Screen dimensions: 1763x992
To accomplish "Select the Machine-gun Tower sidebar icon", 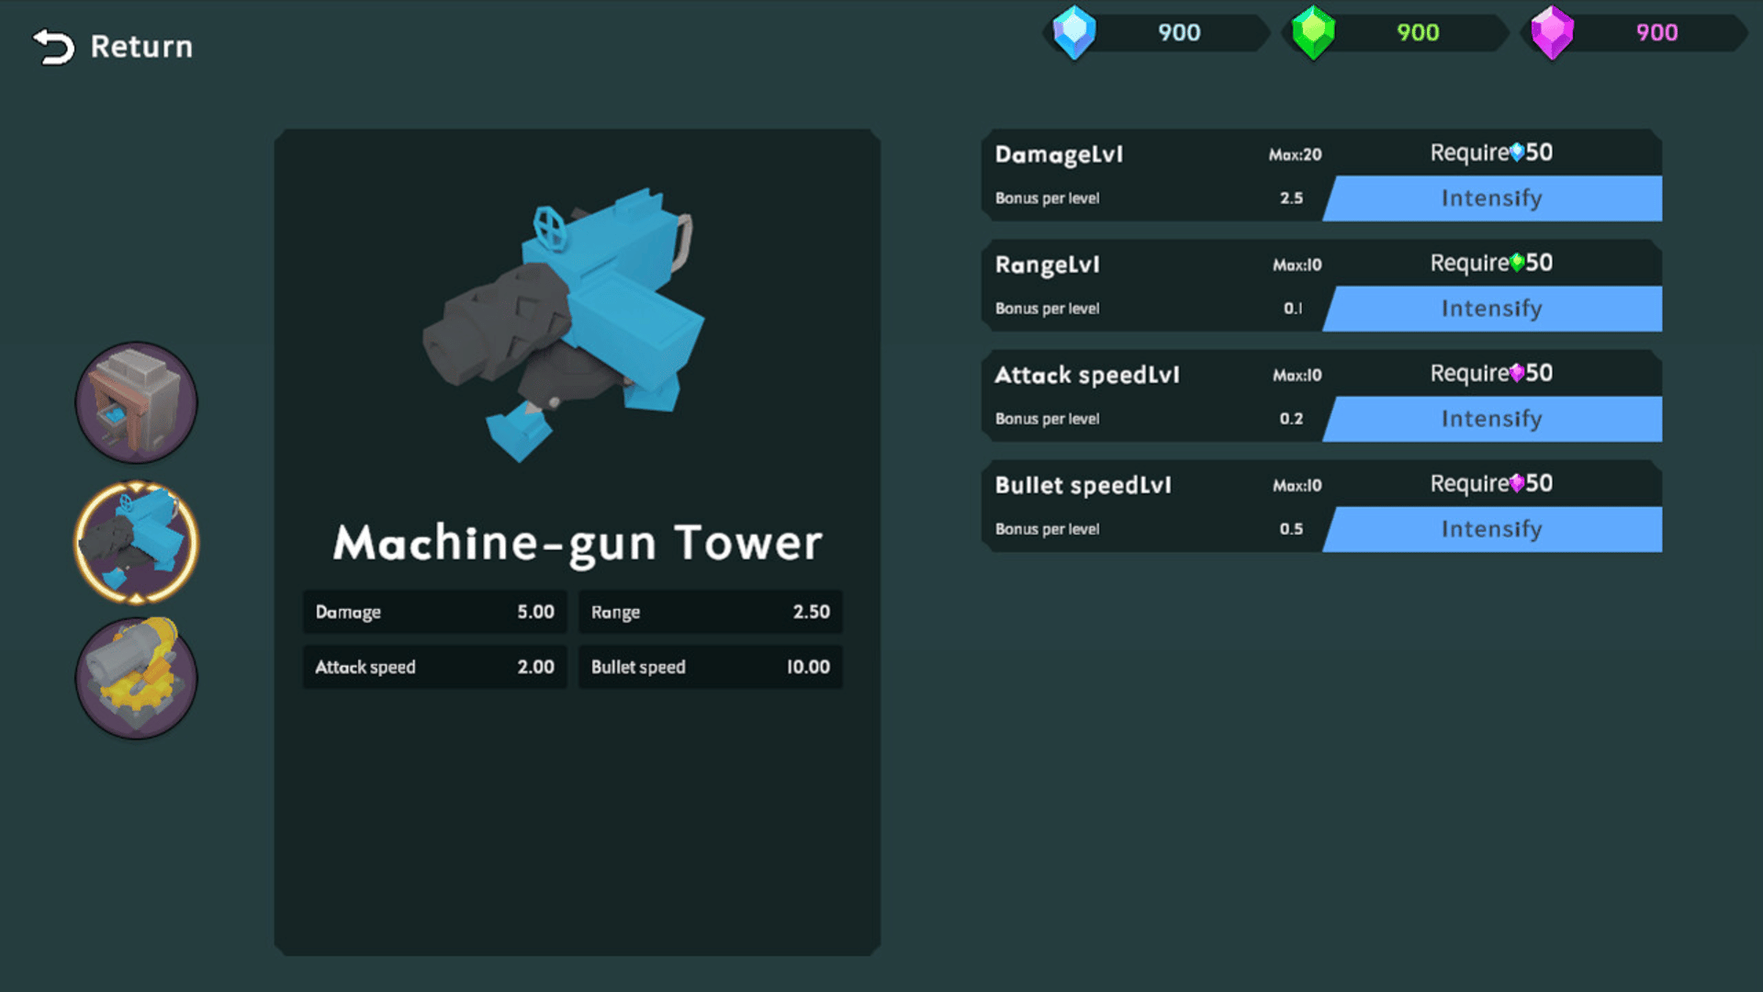I will point(136,542).
